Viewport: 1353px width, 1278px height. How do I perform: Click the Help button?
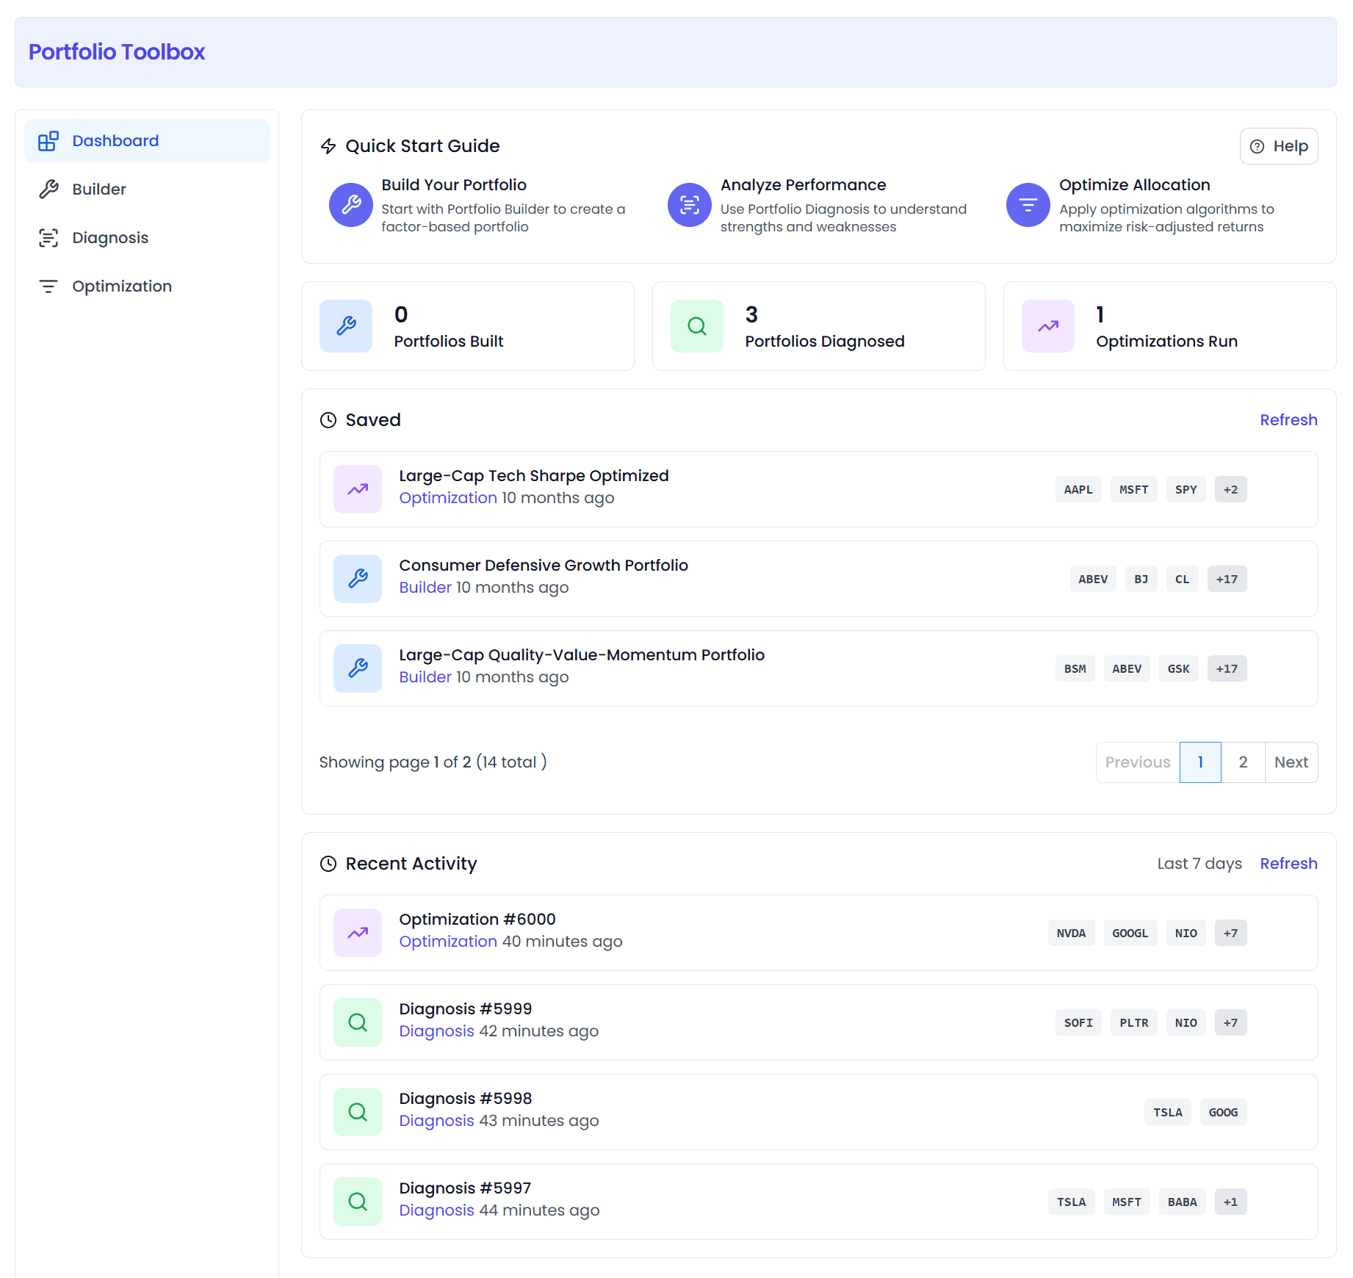pyautogui.click(x=1279, y=146)
